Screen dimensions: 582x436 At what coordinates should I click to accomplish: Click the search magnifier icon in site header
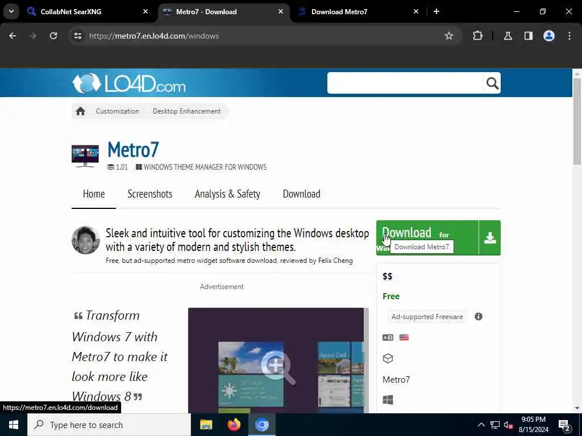tap(492, 83)
